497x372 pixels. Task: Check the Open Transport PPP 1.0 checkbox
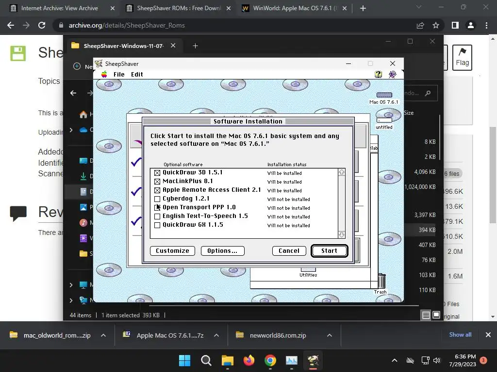coord(157,207)
